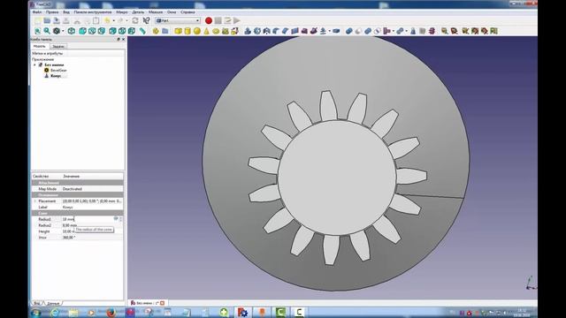This screenshot has width=566, height=318.
Task: Click the fit all view icon
Action: [x=37, y=31]
